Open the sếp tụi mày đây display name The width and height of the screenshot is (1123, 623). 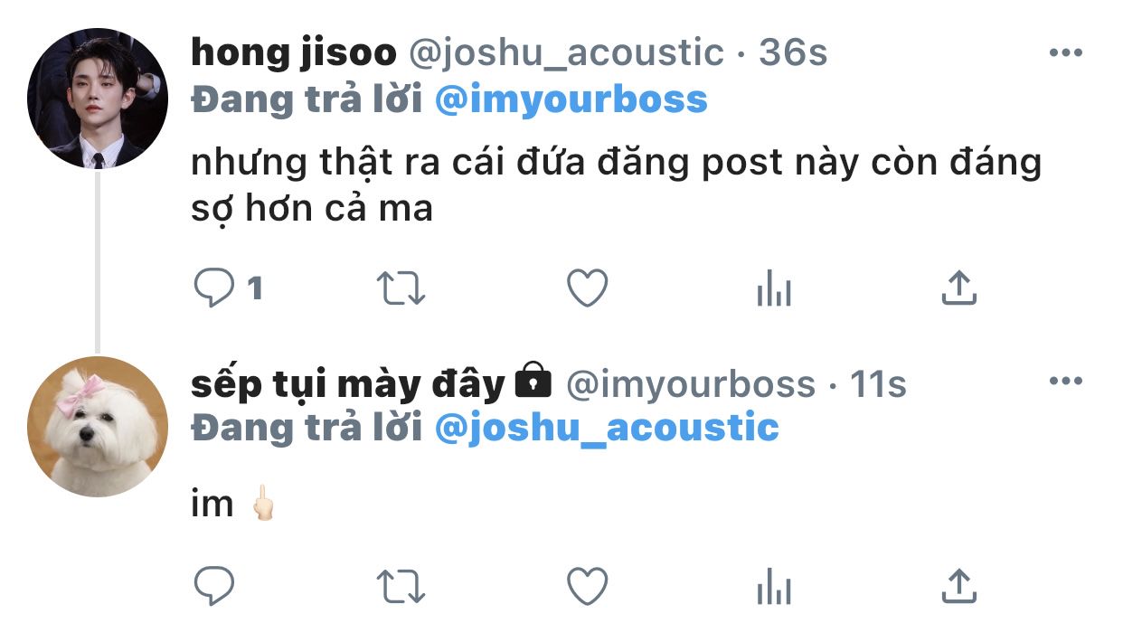[x=348, y=385]
